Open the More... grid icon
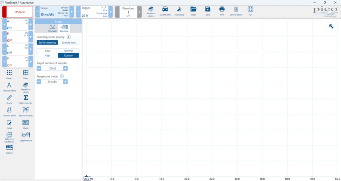The width and height of the screenshot is (341, 181). click(9, 75)
